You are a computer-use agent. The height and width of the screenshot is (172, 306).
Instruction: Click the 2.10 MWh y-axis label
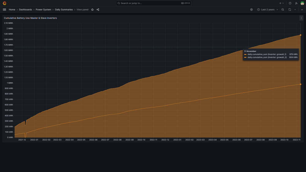click(x=8, y=23)
